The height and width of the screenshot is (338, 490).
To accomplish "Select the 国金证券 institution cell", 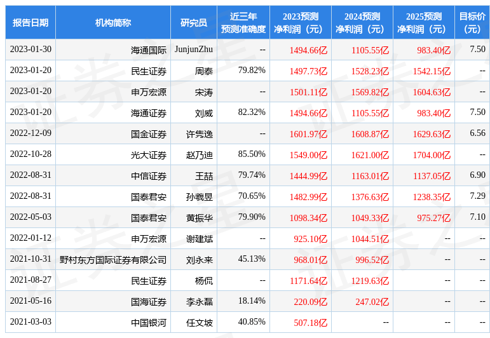I will point(148,134).
